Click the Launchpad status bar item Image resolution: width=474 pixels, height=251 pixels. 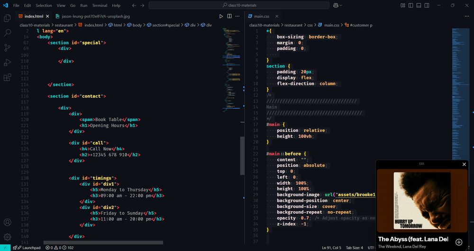[27, 248]
